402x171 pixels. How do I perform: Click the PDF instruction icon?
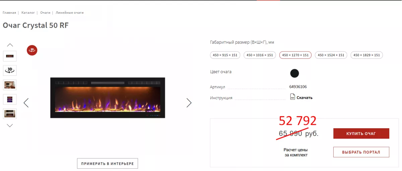pyautogui.click(x=292, y=97)
